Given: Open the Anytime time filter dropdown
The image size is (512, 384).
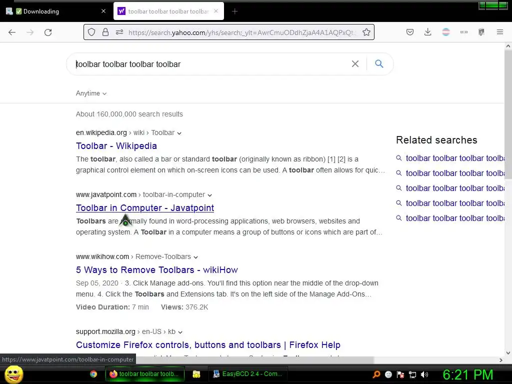Looking at the screenshot, I should coord(91,93).
